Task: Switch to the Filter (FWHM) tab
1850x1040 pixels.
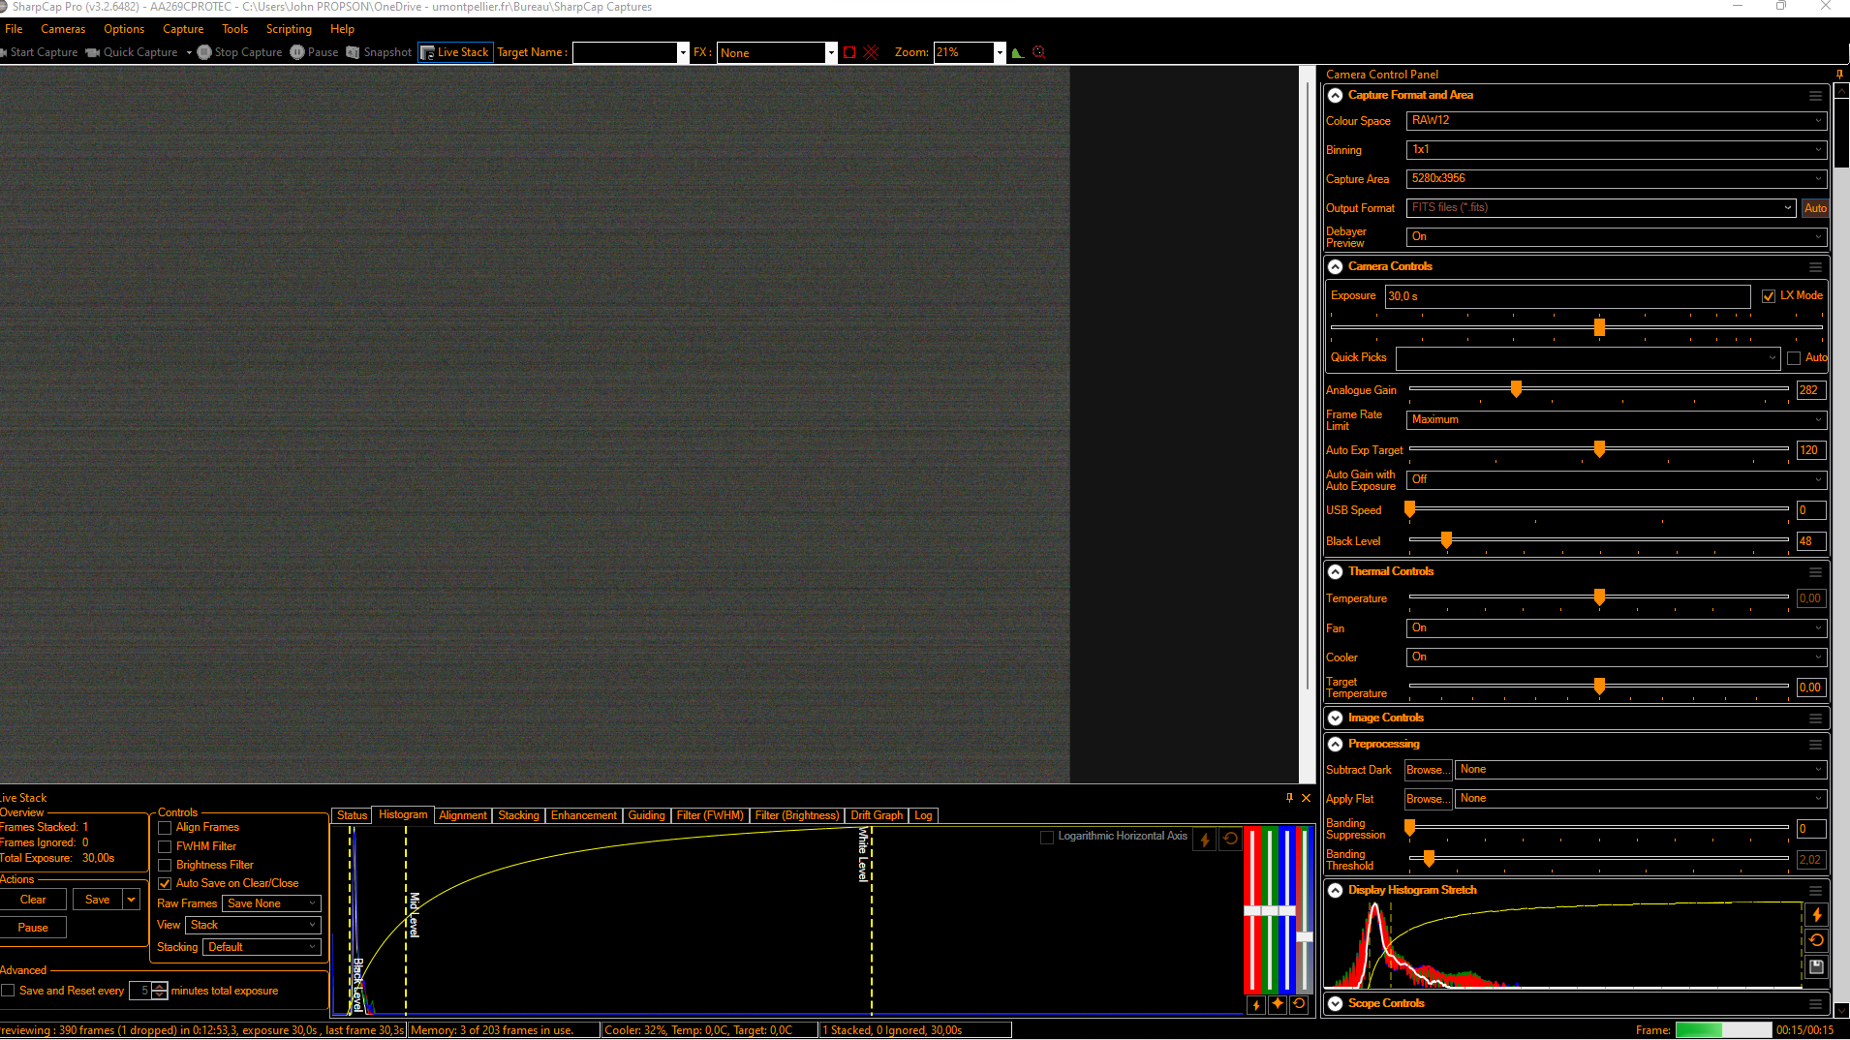Action: click(710, 815)
